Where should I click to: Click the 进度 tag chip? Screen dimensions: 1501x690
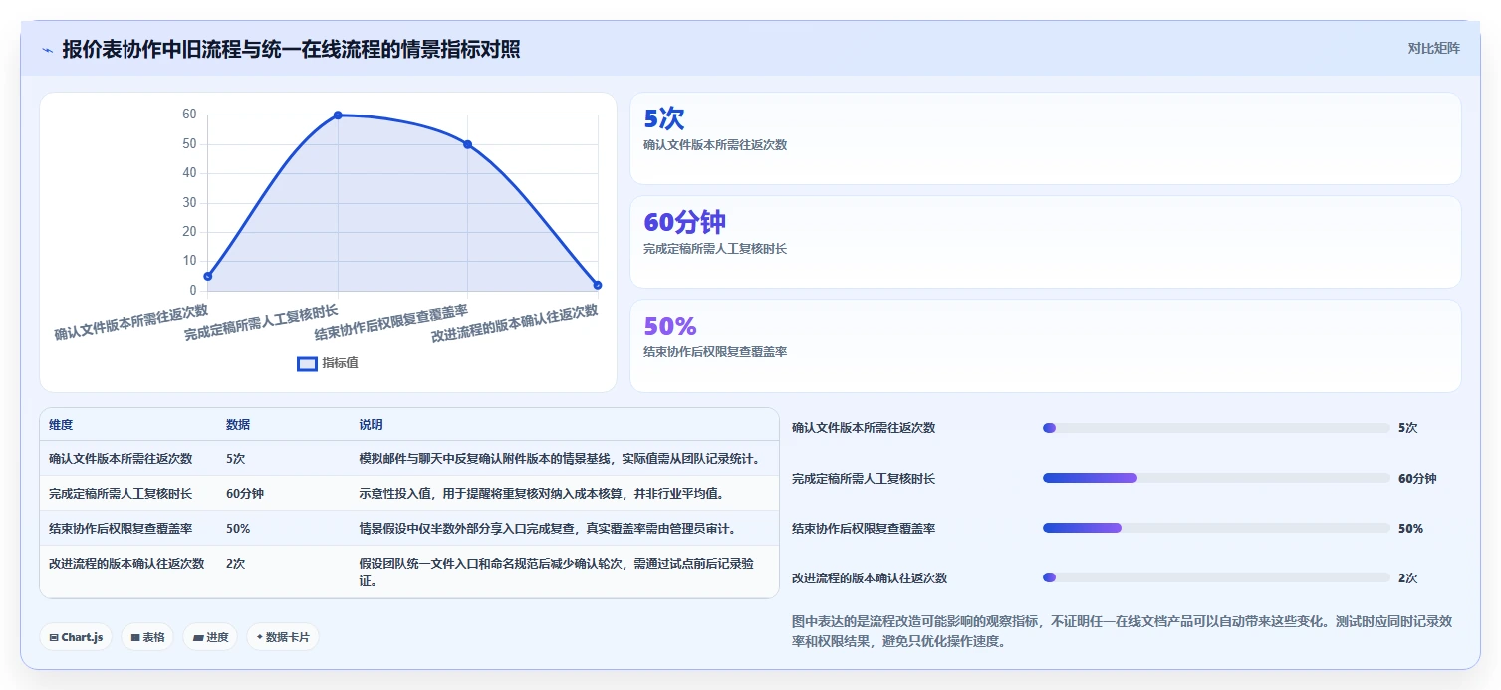point(210,637)
